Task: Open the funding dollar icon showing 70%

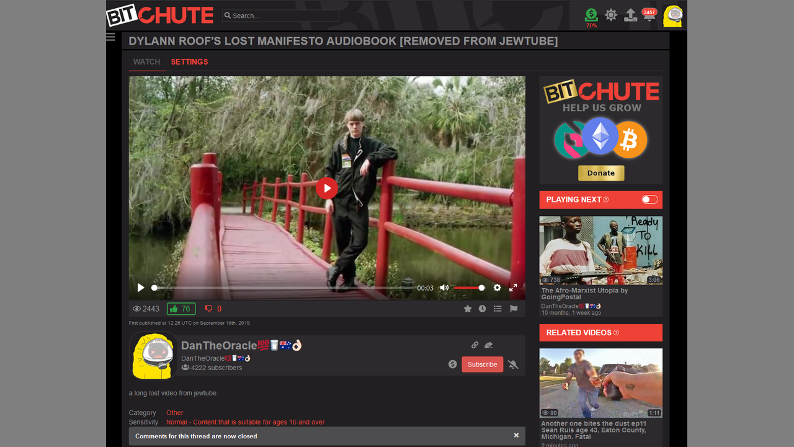Action: (591, 14)
